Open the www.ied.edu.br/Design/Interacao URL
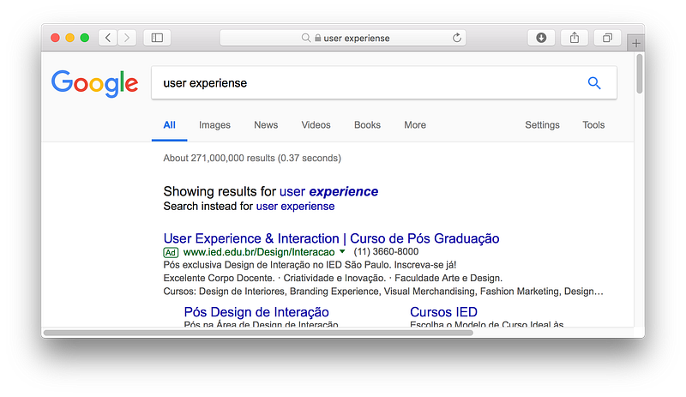Screen dimensions: 686x397 pyautogui.click(x=259, y=252)
